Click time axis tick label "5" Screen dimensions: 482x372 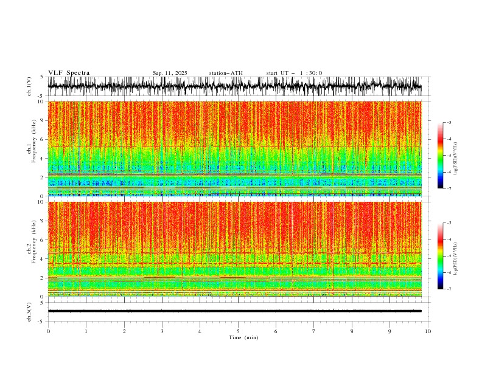[x=238, y=331]
